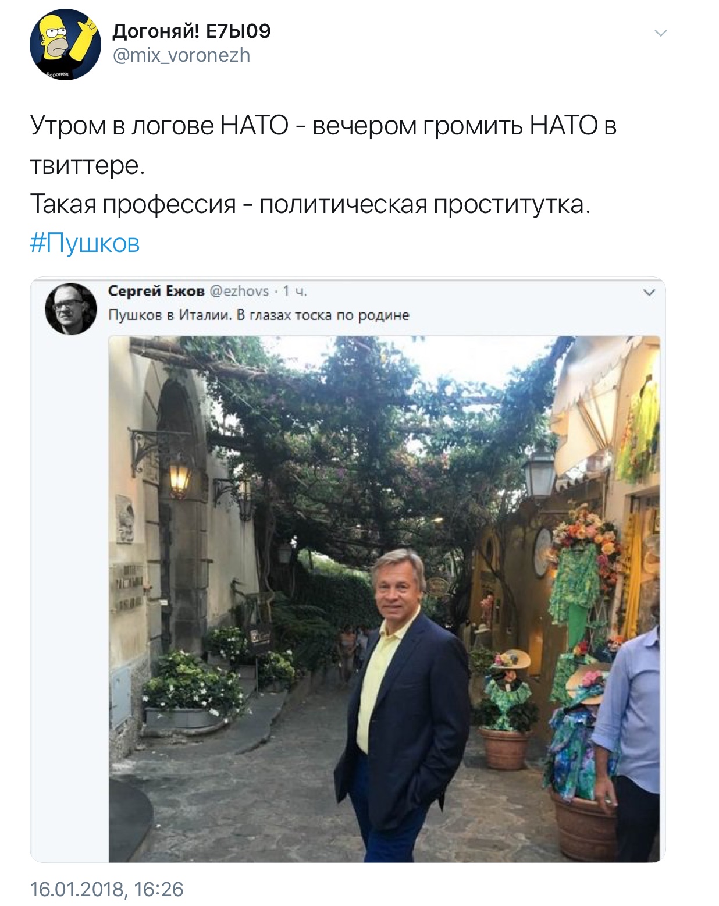Viewport: 719px width, 906px height.
Task: Open the #Пушков hashtag
Action: click(85, 243)
